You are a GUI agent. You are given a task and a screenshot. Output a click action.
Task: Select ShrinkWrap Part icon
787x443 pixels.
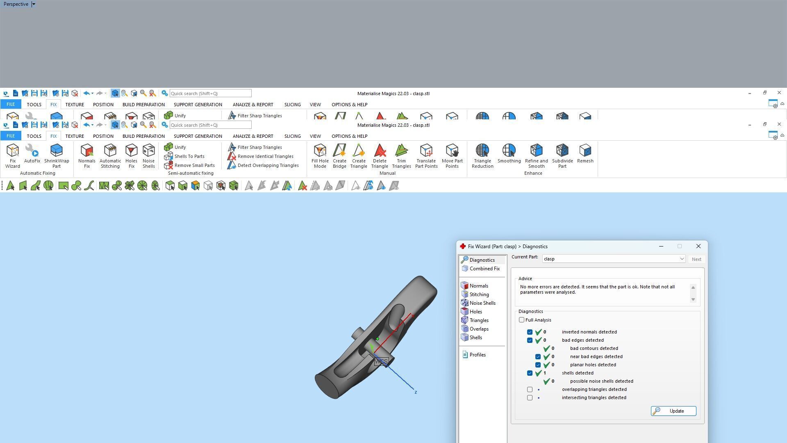pos(57,155)
